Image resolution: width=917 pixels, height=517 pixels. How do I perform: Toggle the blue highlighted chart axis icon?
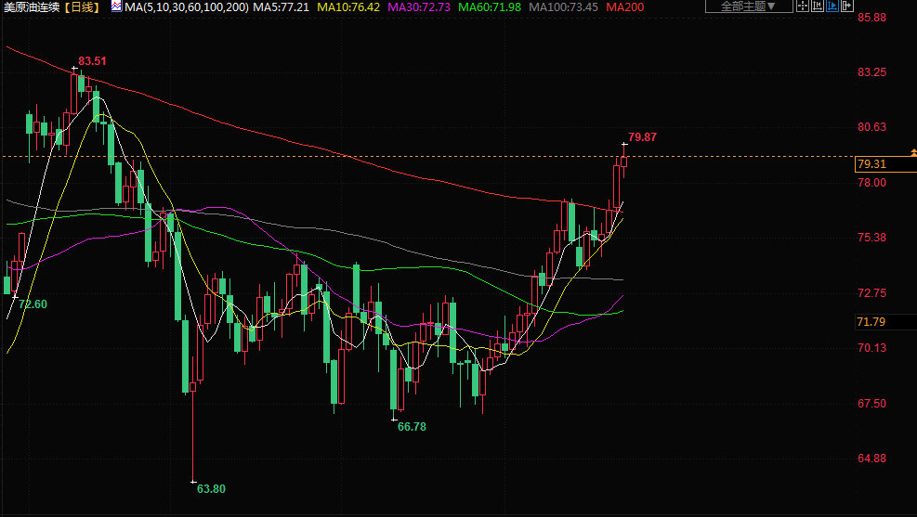[x=832, y=6]
